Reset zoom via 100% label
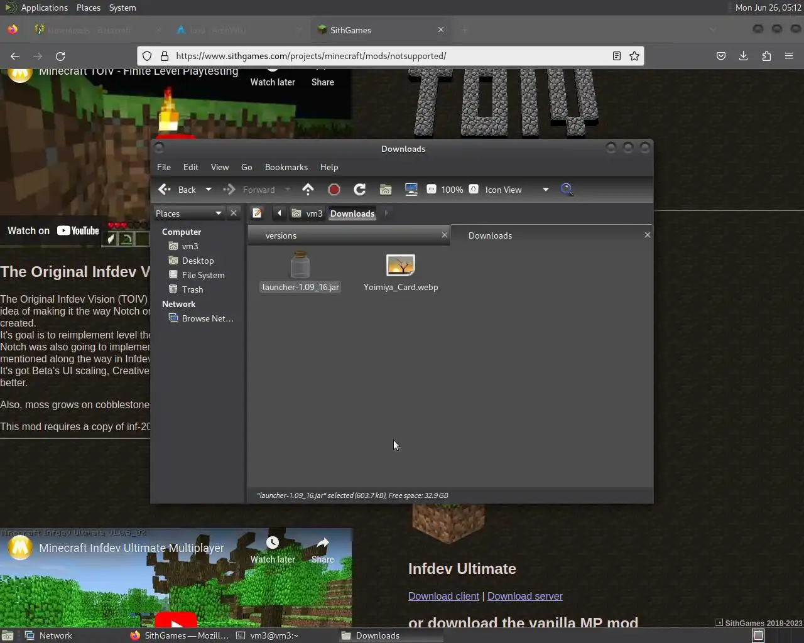804x643 pixels. [x=452, y=190]
